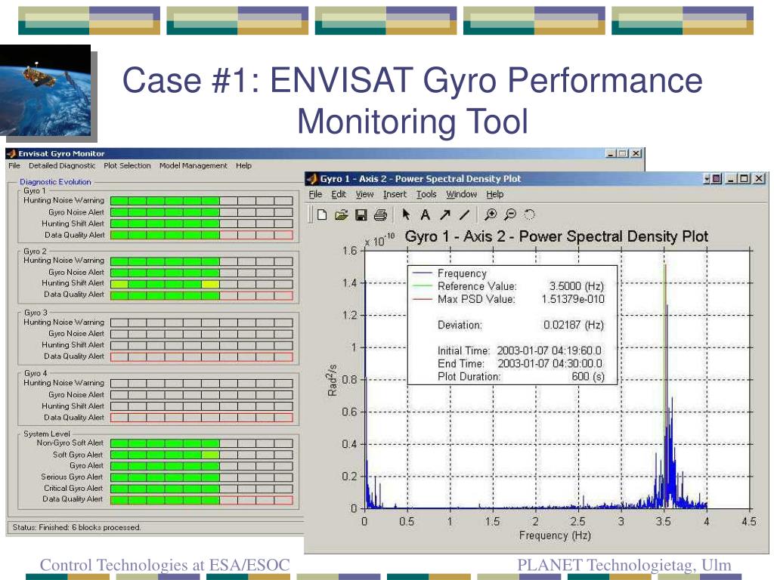Open the Model Management menu
This screenshot has width=774, height=580.
(193, 165)
